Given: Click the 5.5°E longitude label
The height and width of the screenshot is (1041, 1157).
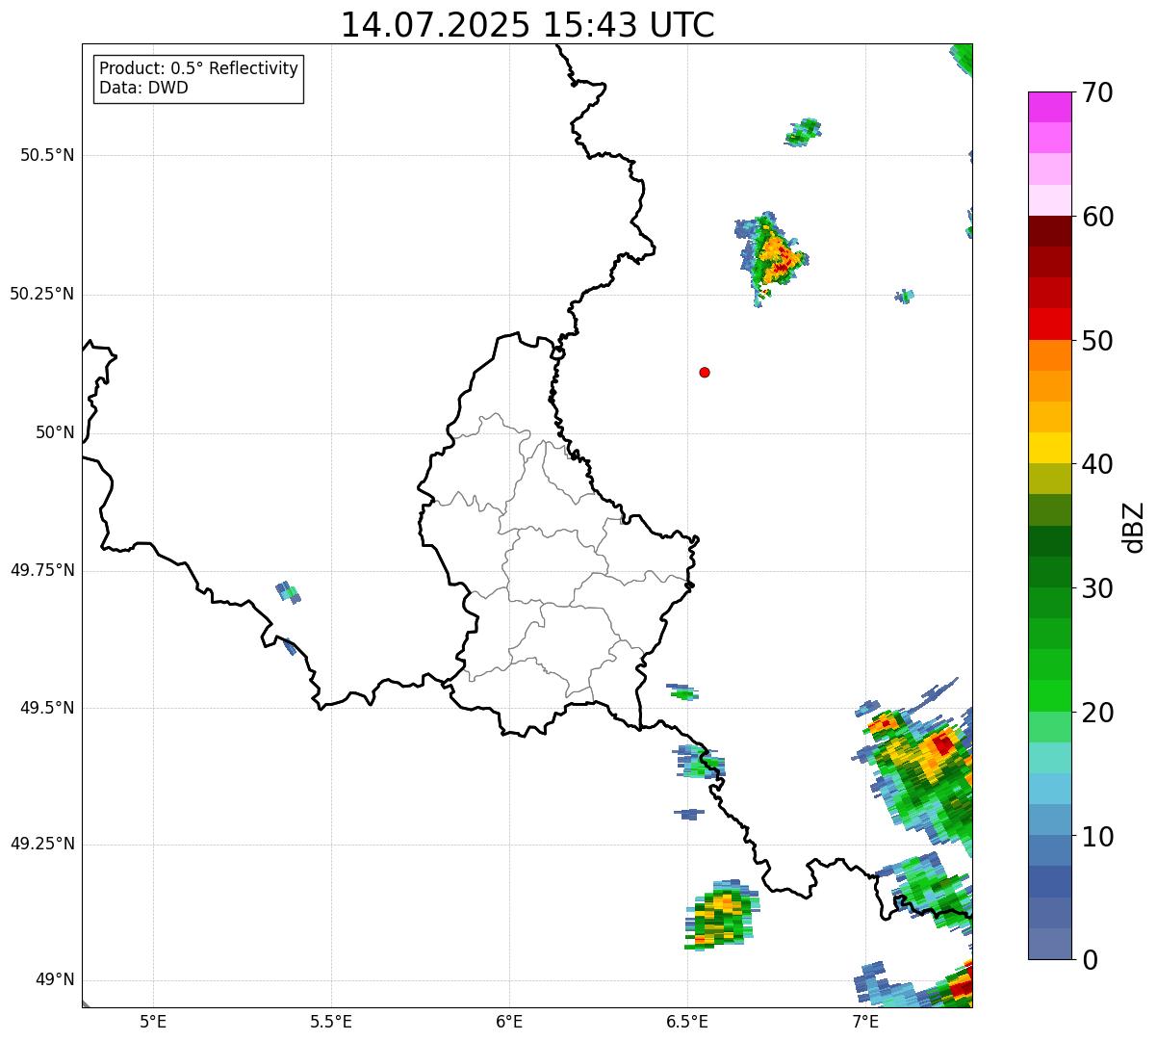Looking at the screenshot, I should click(x=331, y=1021).
